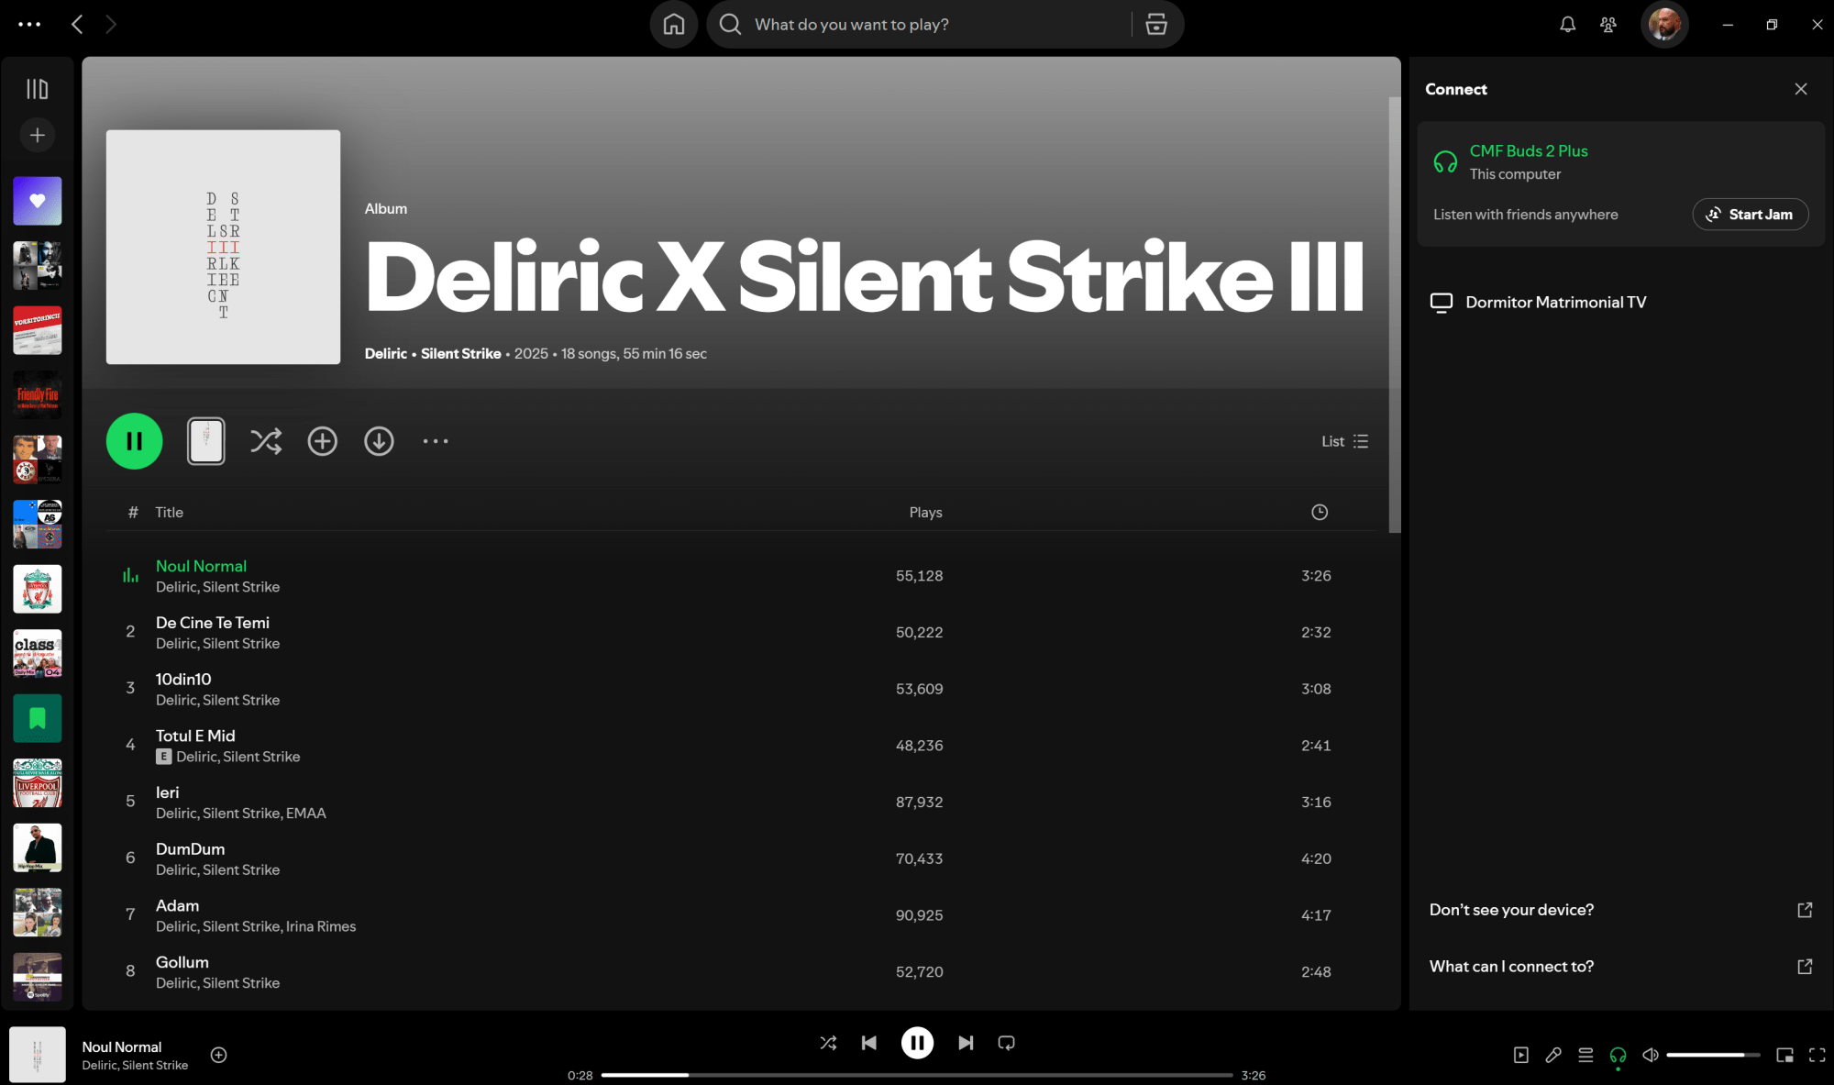Open the Friend Activity icon
Image resolution: width=1834 pixels, height=1085 pixels.
pyautogui.click(x=1608, y=25)
